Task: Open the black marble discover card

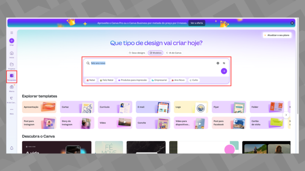Action: coord(146,147)
